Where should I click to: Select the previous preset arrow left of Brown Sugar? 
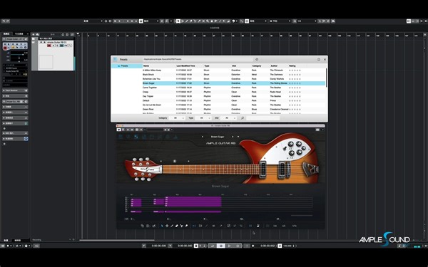point(203,137)
